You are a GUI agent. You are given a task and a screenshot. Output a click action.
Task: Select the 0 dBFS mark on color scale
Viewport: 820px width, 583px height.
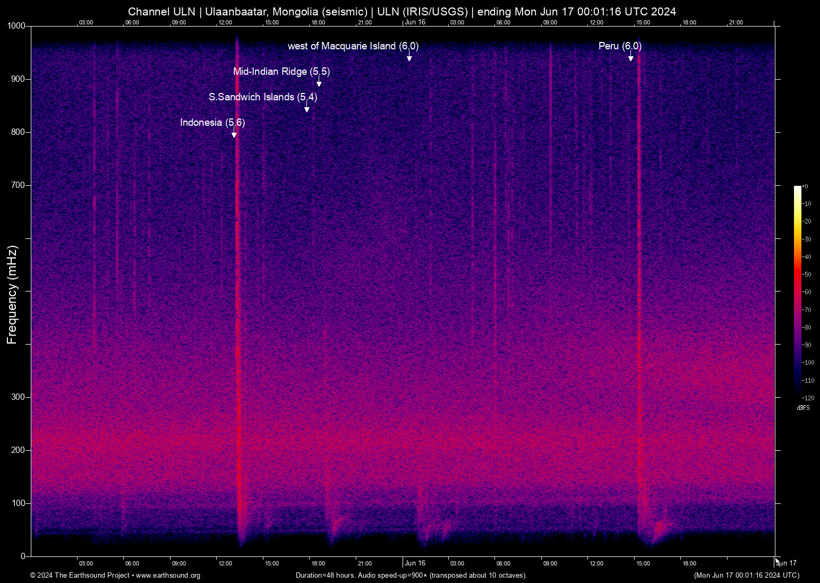(806, 186)
